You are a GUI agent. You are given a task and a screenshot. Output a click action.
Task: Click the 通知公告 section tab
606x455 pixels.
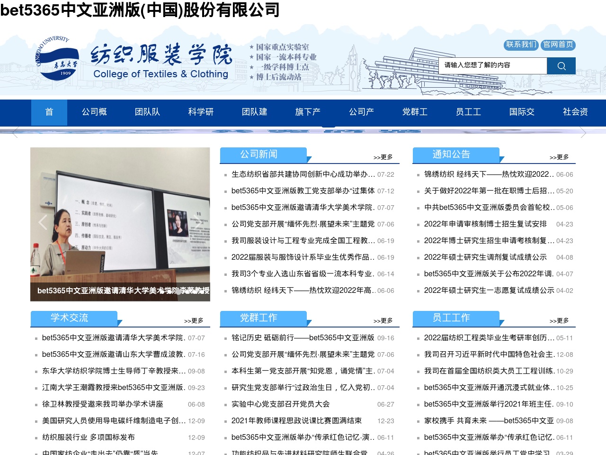pyautogui.click(x=451, y=155)
